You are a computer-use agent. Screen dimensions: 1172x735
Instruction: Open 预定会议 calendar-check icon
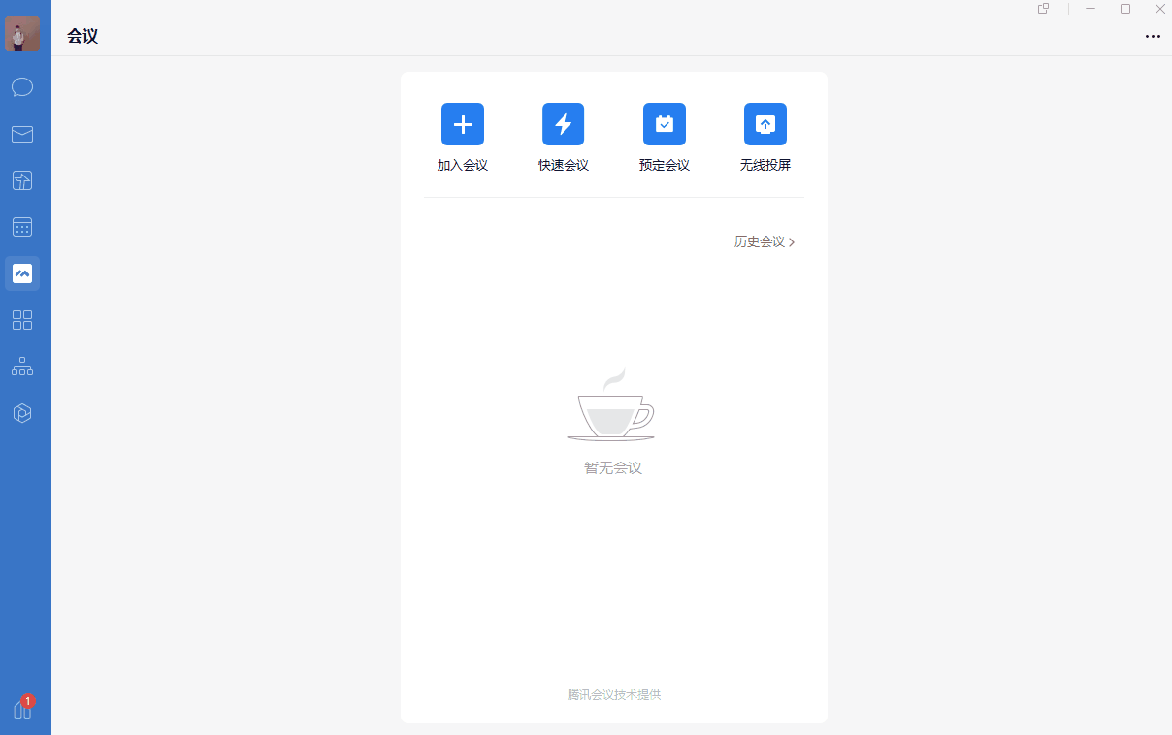tap(665, 124)
